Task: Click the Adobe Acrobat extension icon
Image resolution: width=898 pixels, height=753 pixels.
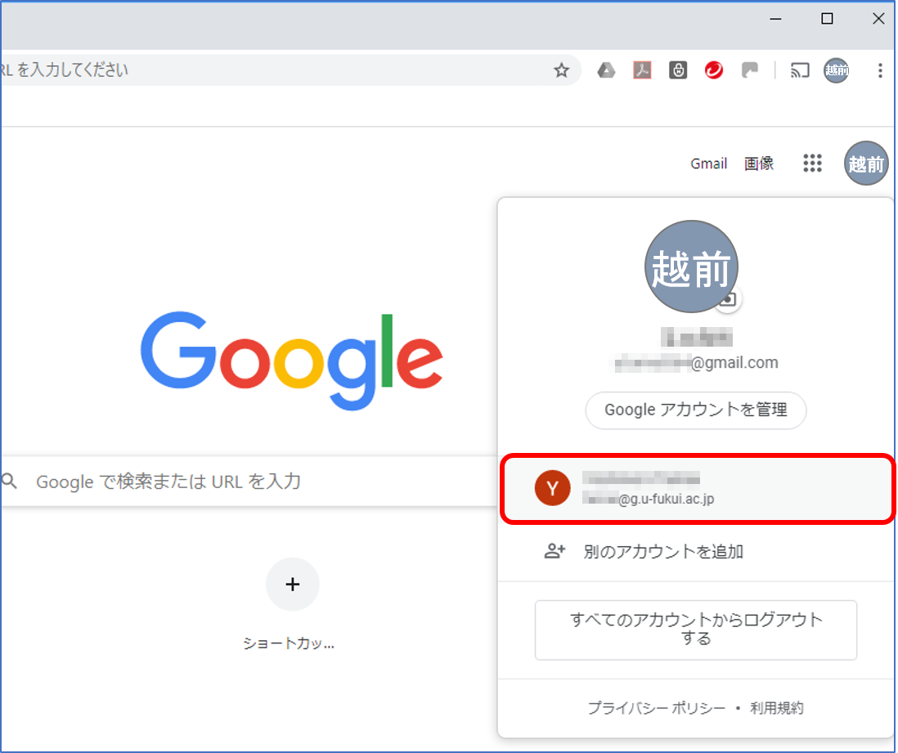Action: (642, 70)
